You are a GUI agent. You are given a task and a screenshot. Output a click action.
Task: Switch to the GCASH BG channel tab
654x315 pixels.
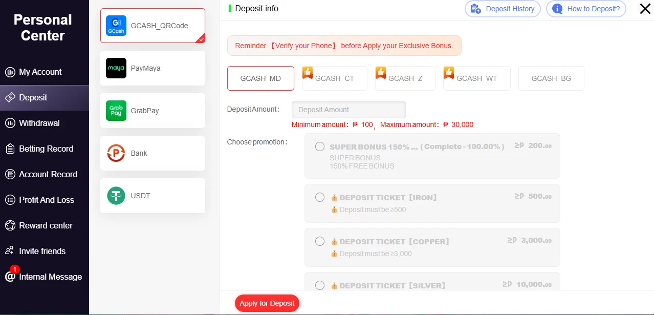point(551,78)
